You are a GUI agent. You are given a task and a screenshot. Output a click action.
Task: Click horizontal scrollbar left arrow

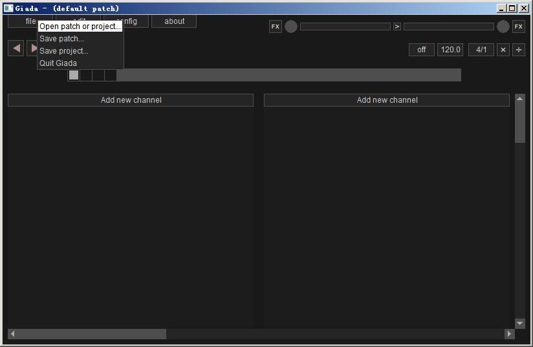[x=12, y=334]
